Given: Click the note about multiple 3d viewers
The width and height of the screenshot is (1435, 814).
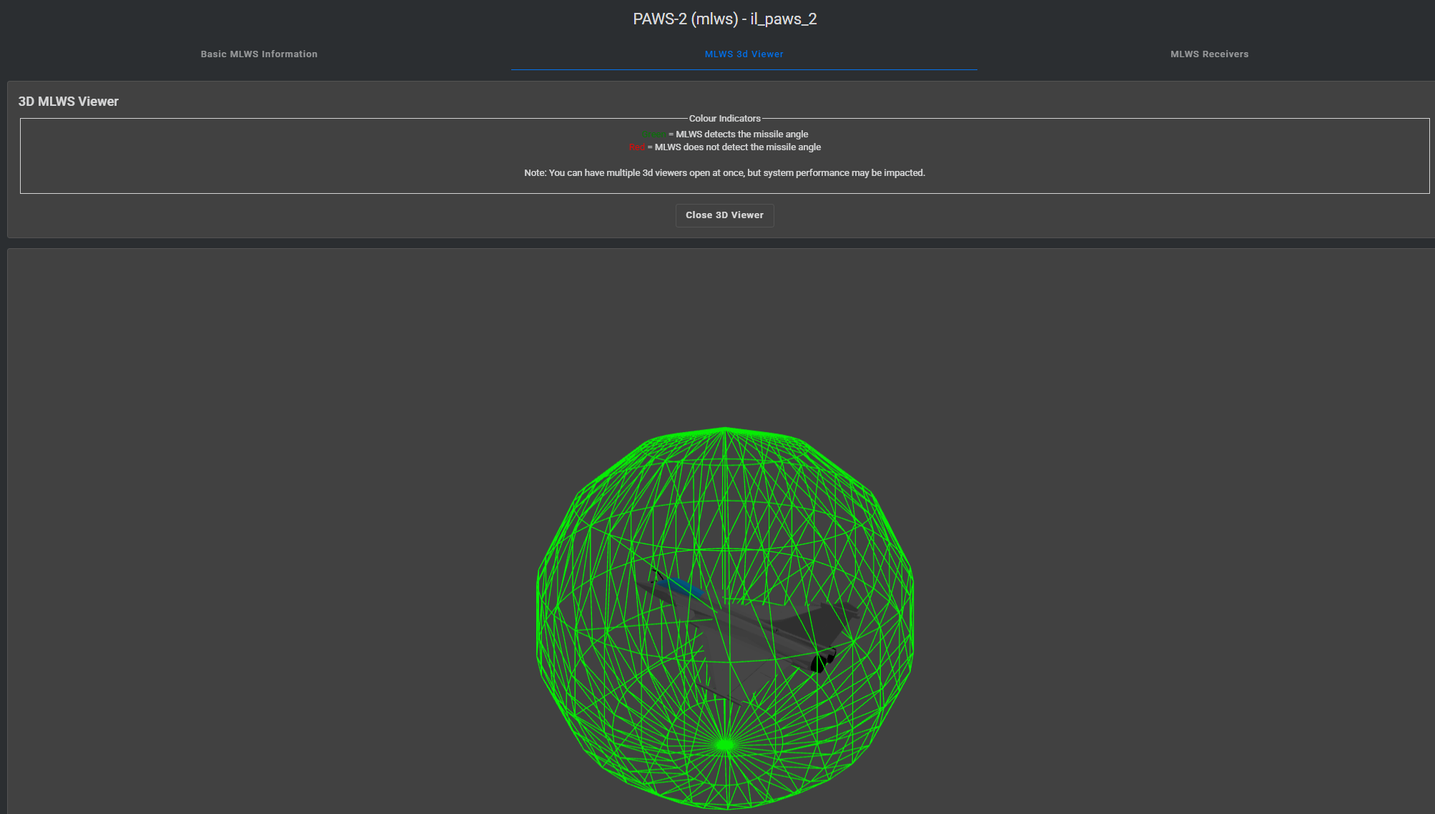Looking at the screenshot, I should coord(724,173).
